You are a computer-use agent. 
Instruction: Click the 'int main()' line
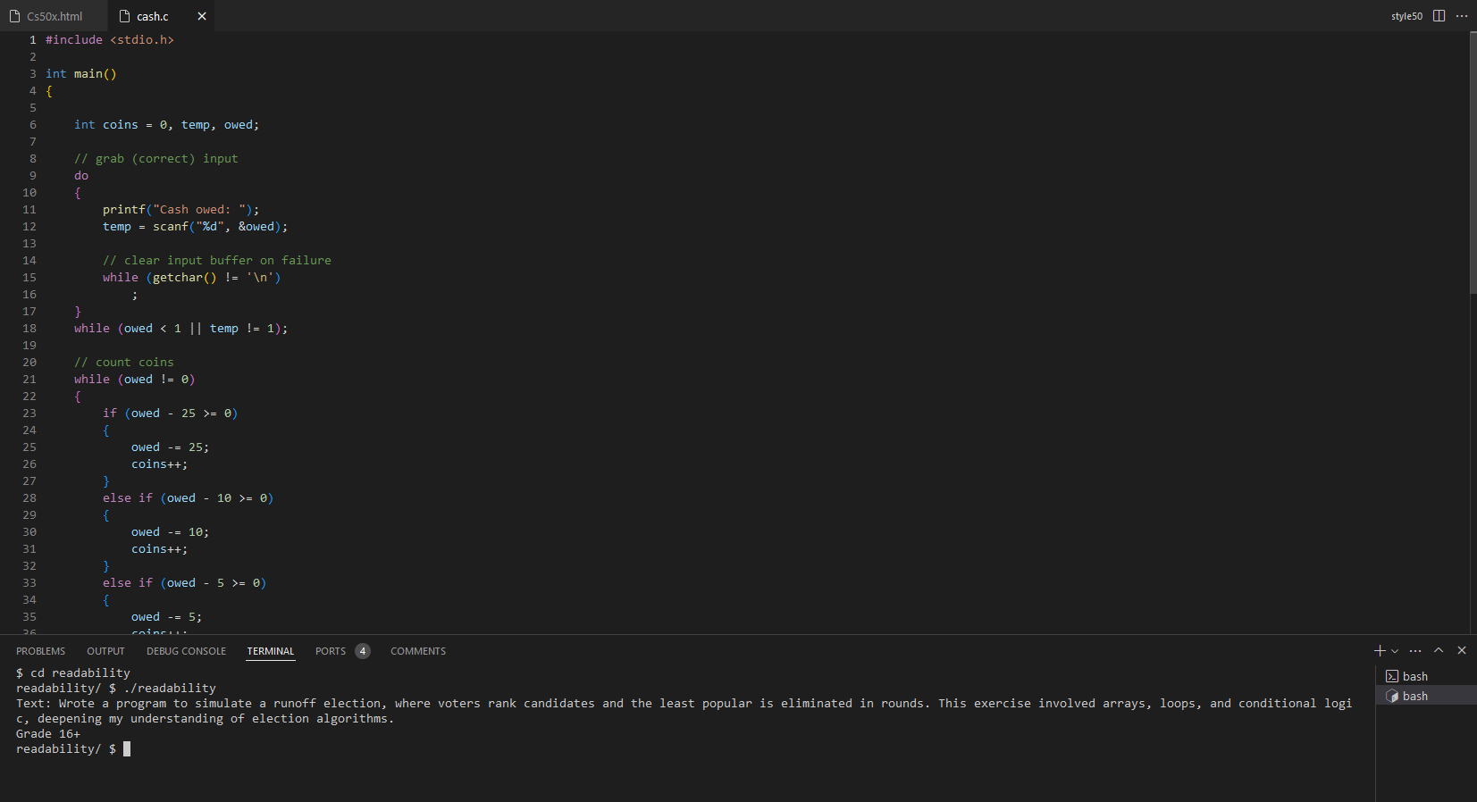click(x=81, y=74)
